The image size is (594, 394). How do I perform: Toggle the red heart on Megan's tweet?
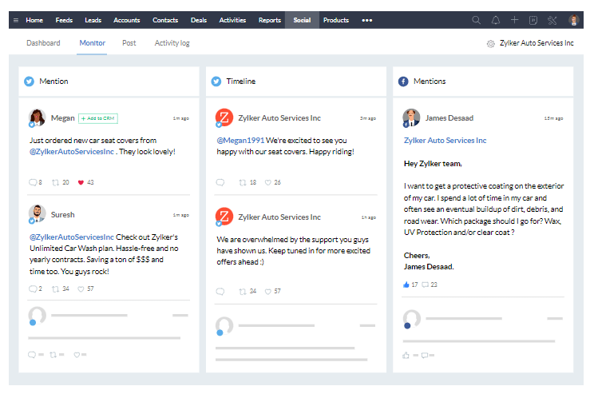(81, 182)
